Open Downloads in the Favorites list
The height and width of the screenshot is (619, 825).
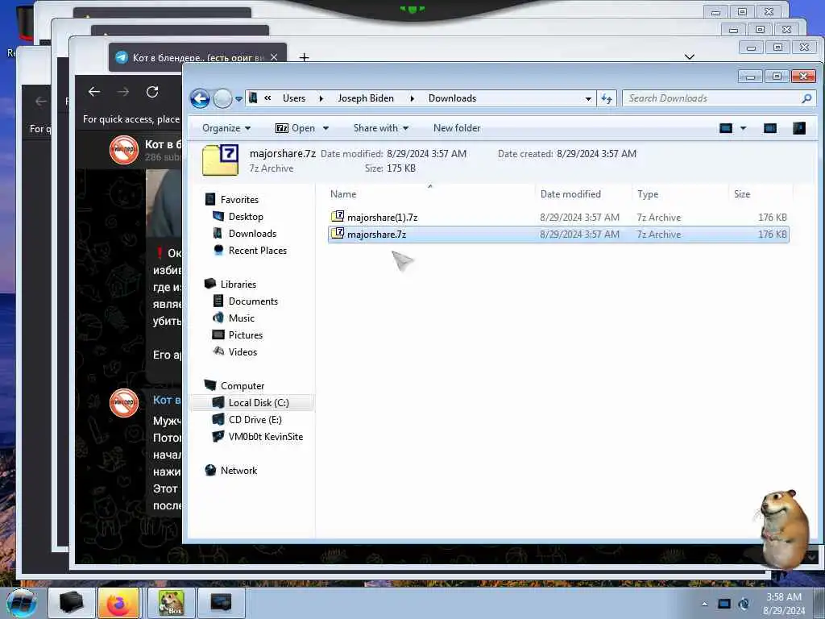(x=252, y=234)
